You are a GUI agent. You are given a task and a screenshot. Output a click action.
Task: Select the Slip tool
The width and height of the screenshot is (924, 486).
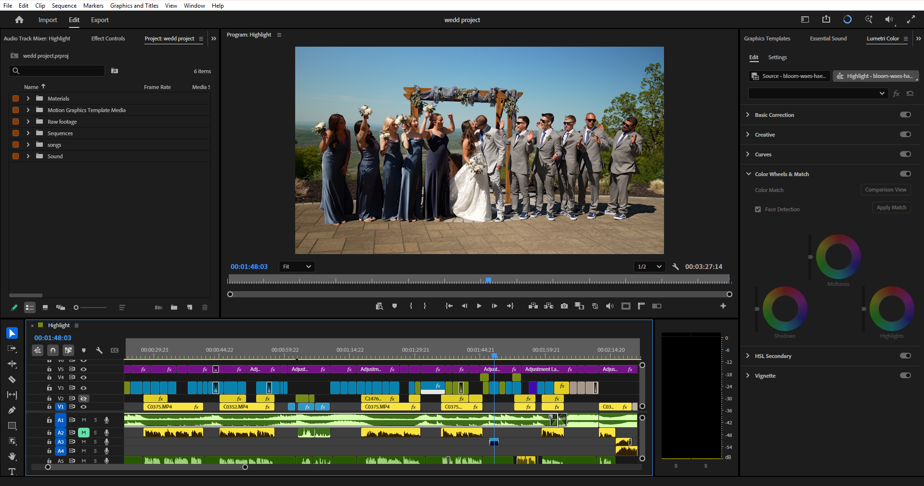pyautogui.click(x=12, y=395)
